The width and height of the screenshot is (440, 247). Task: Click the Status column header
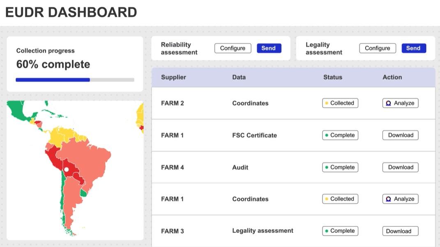(332, 78)
